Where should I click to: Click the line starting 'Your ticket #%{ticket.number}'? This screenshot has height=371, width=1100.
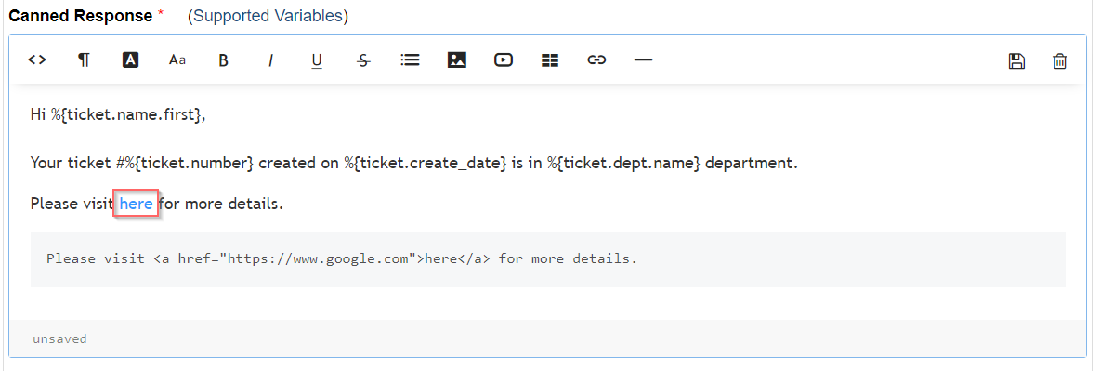coord(414,164)
